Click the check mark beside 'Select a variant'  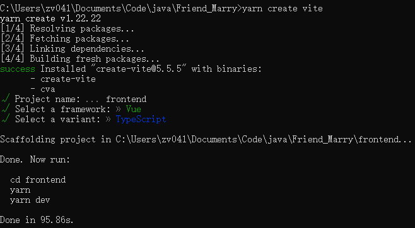[6, 119]
